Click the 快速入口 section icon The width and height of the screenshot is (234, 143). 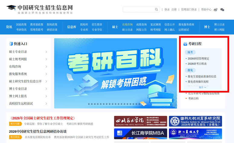(x=11, y=44)
